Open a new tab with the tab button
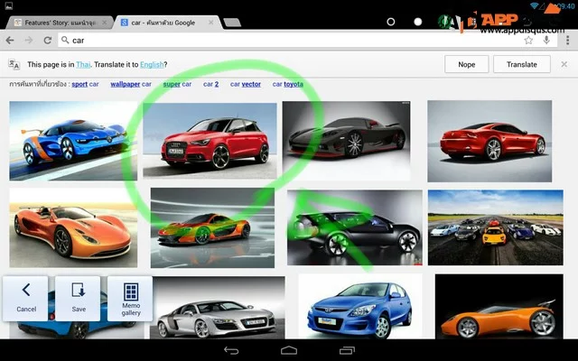Viewport: 578px width, 361px height. [232, 23]
